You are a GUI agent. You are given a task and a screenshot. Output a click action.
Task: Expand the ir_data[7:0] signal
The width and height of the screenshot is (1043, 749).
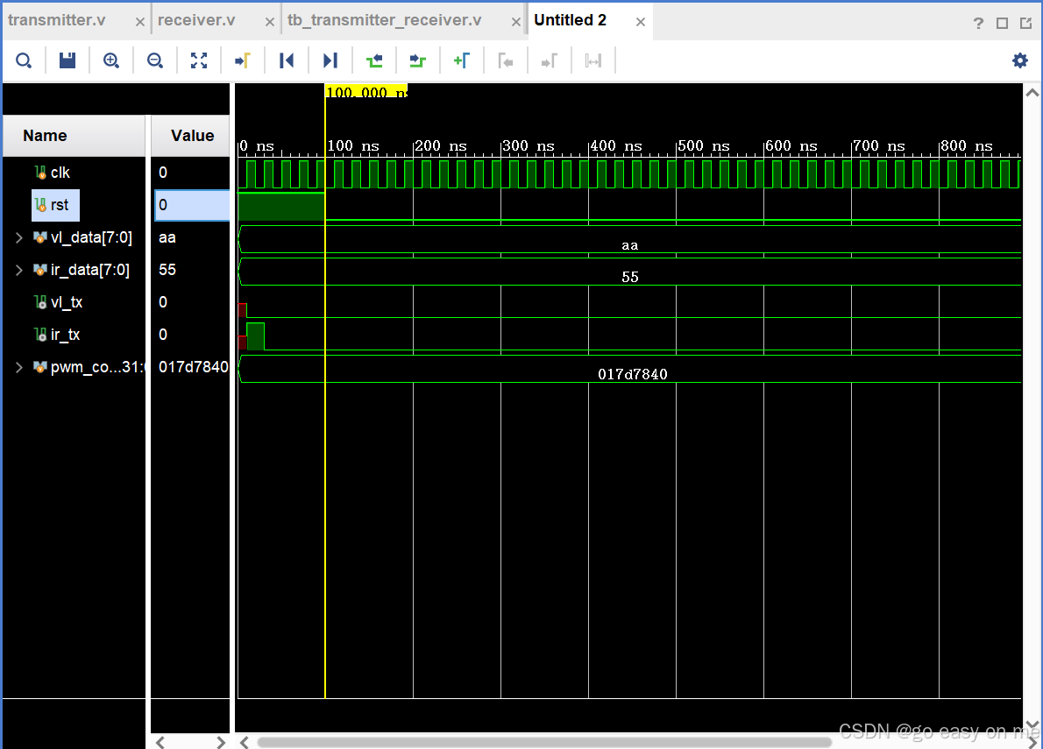coord(18,269)
